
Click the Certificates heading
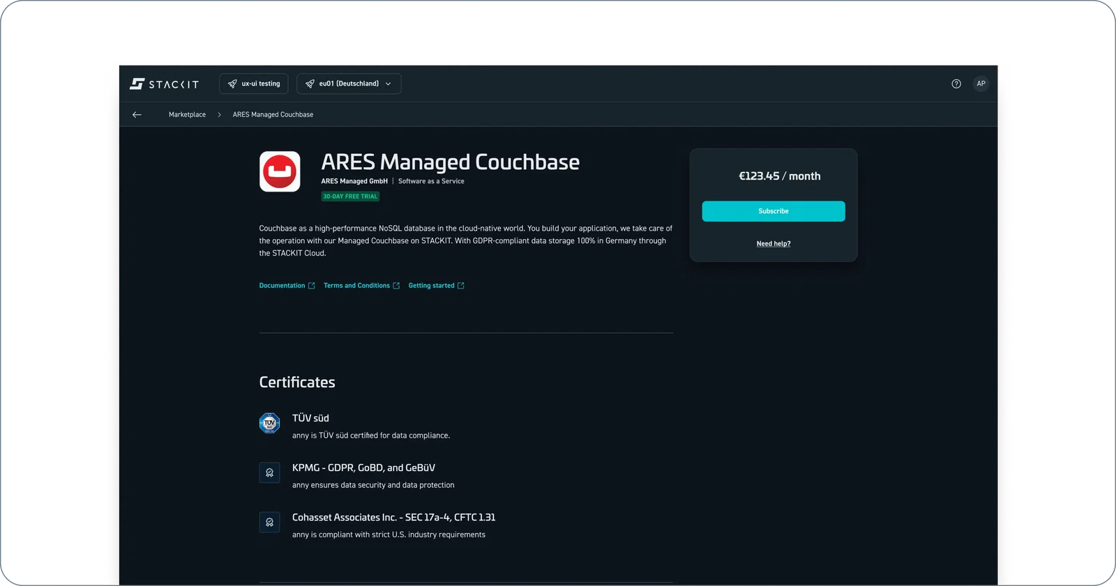tap(297, 382)
